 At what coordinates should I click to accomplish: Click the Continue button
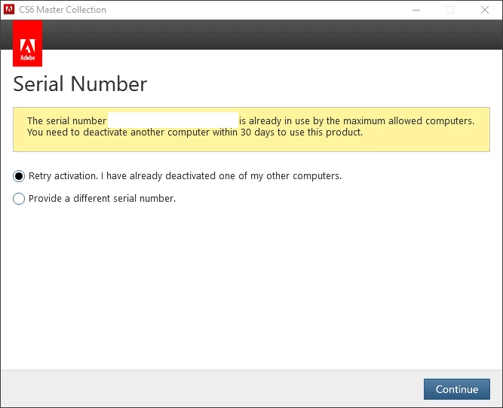pos(457,389)
